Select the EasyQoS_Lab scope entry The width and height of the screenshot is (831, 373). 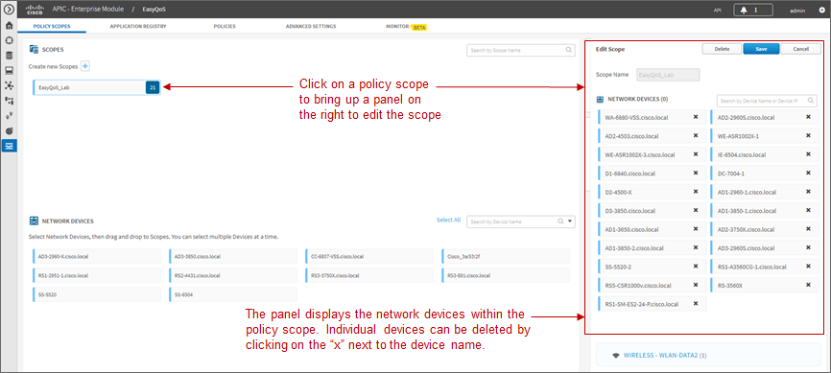[x=96, y=87]
